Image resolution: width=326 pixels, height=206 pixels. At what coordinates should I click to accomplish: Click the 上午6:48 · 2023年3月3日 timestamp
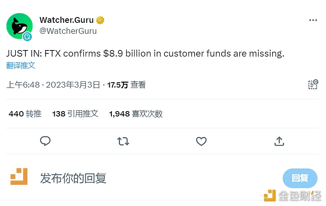(x=53, y=85)
